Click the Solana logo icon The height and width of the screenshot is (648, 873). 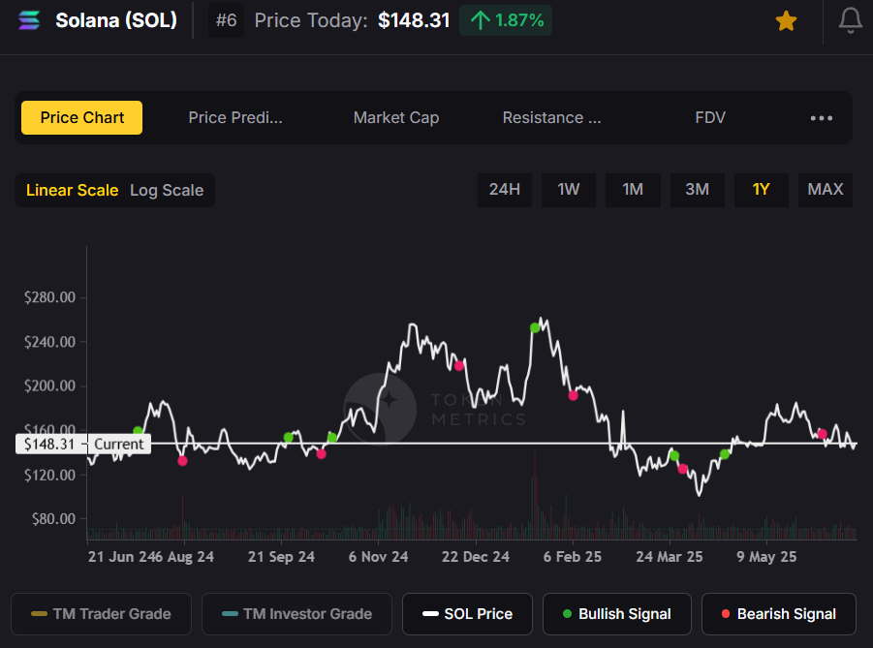(x=29, y=20)
